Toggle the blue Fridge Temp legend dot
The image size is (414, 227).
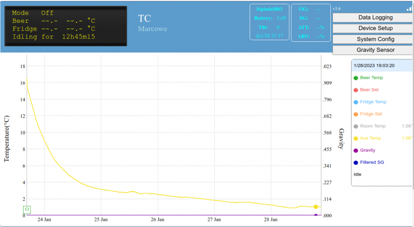356,102
